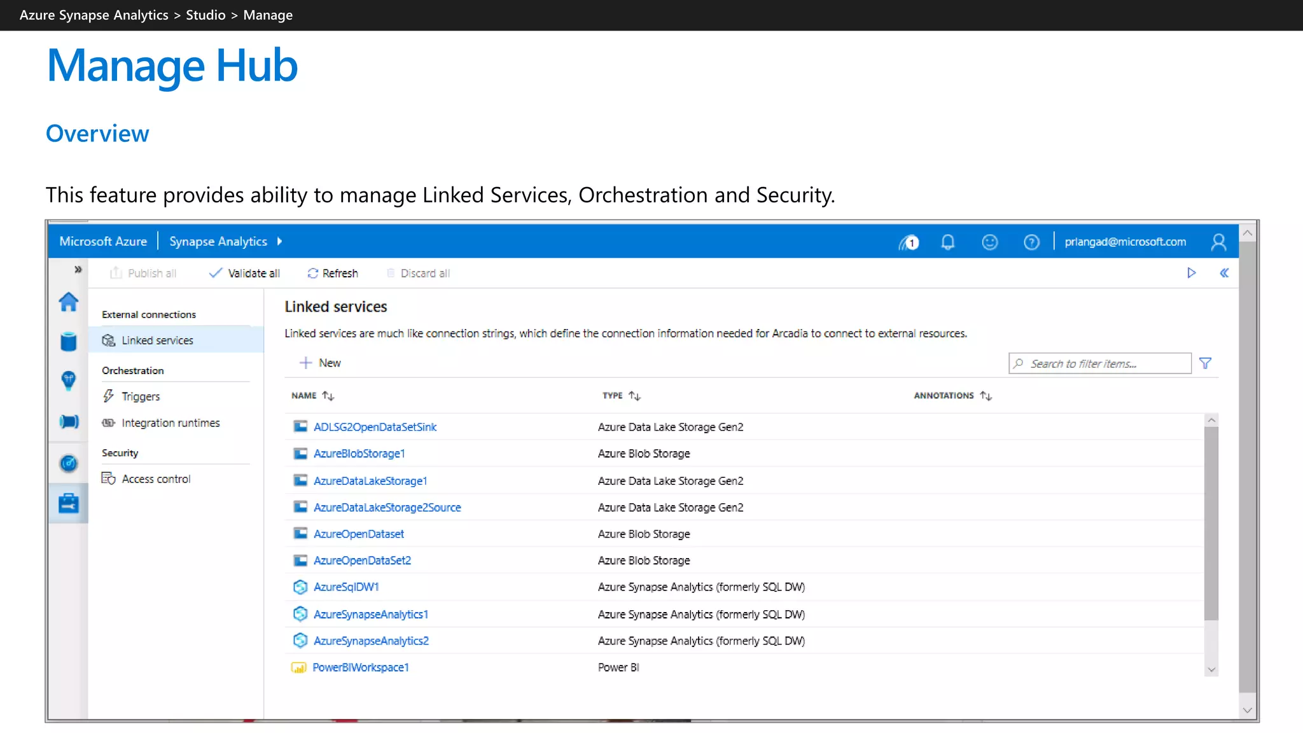Screen dimensions: 1303x733
Task: Open the AzureSqlDW1 linked service
Action: (x=346, y=587)
